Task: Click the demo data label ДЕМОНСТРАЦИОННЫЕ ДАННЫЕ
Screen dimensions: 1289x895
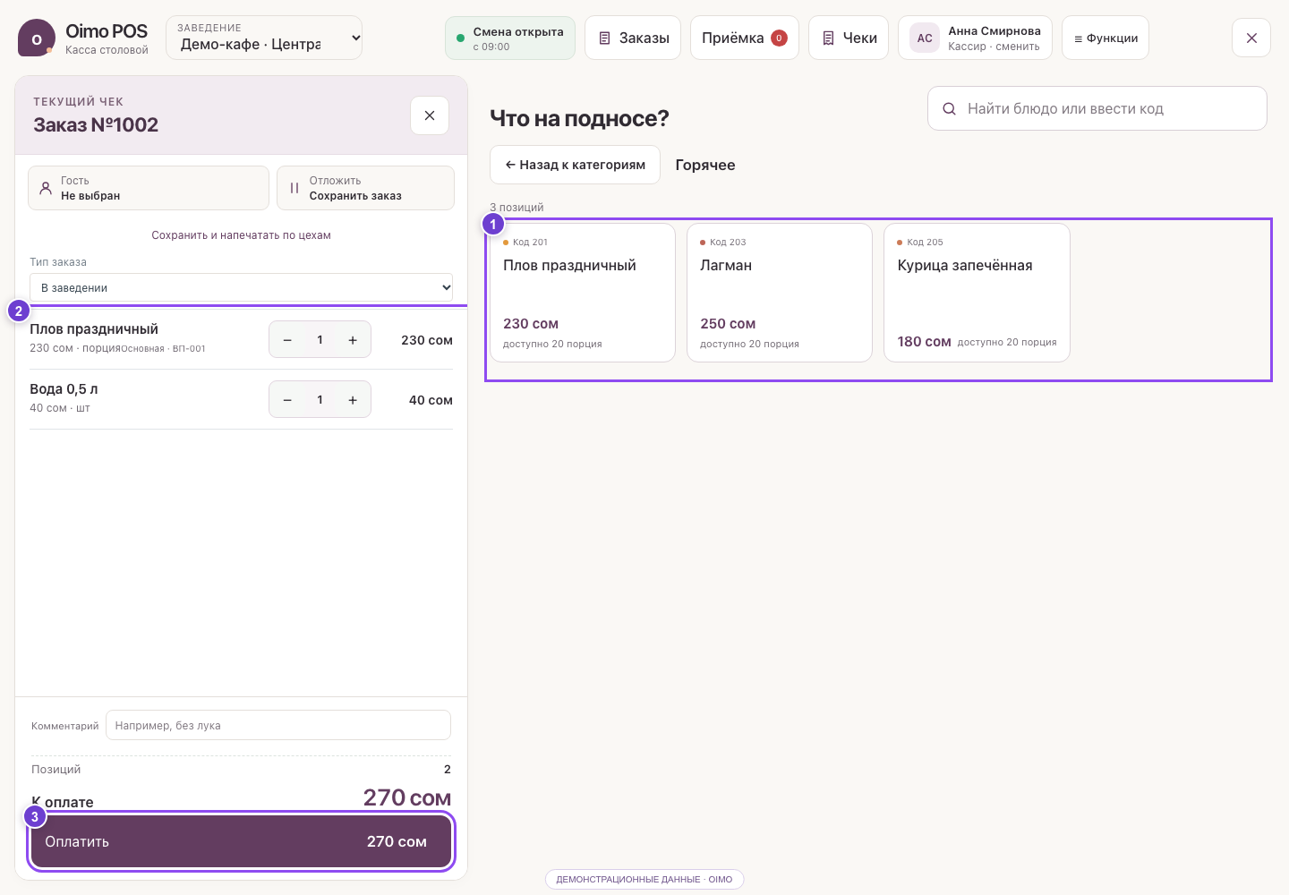Action: pos(644,880)
